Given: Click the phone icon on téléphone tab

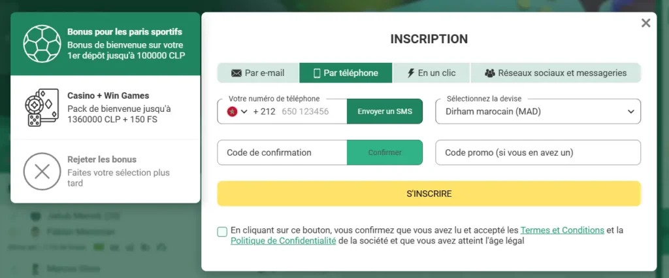Looking at the screenshot, I should point(317,73).
